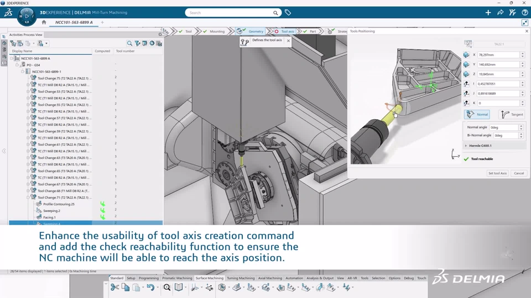The height and width of the screenshot is (298, 531).
Task: Click the J value field showing 0,891618689
Action: pyautogui.click(x=498, y=94)
